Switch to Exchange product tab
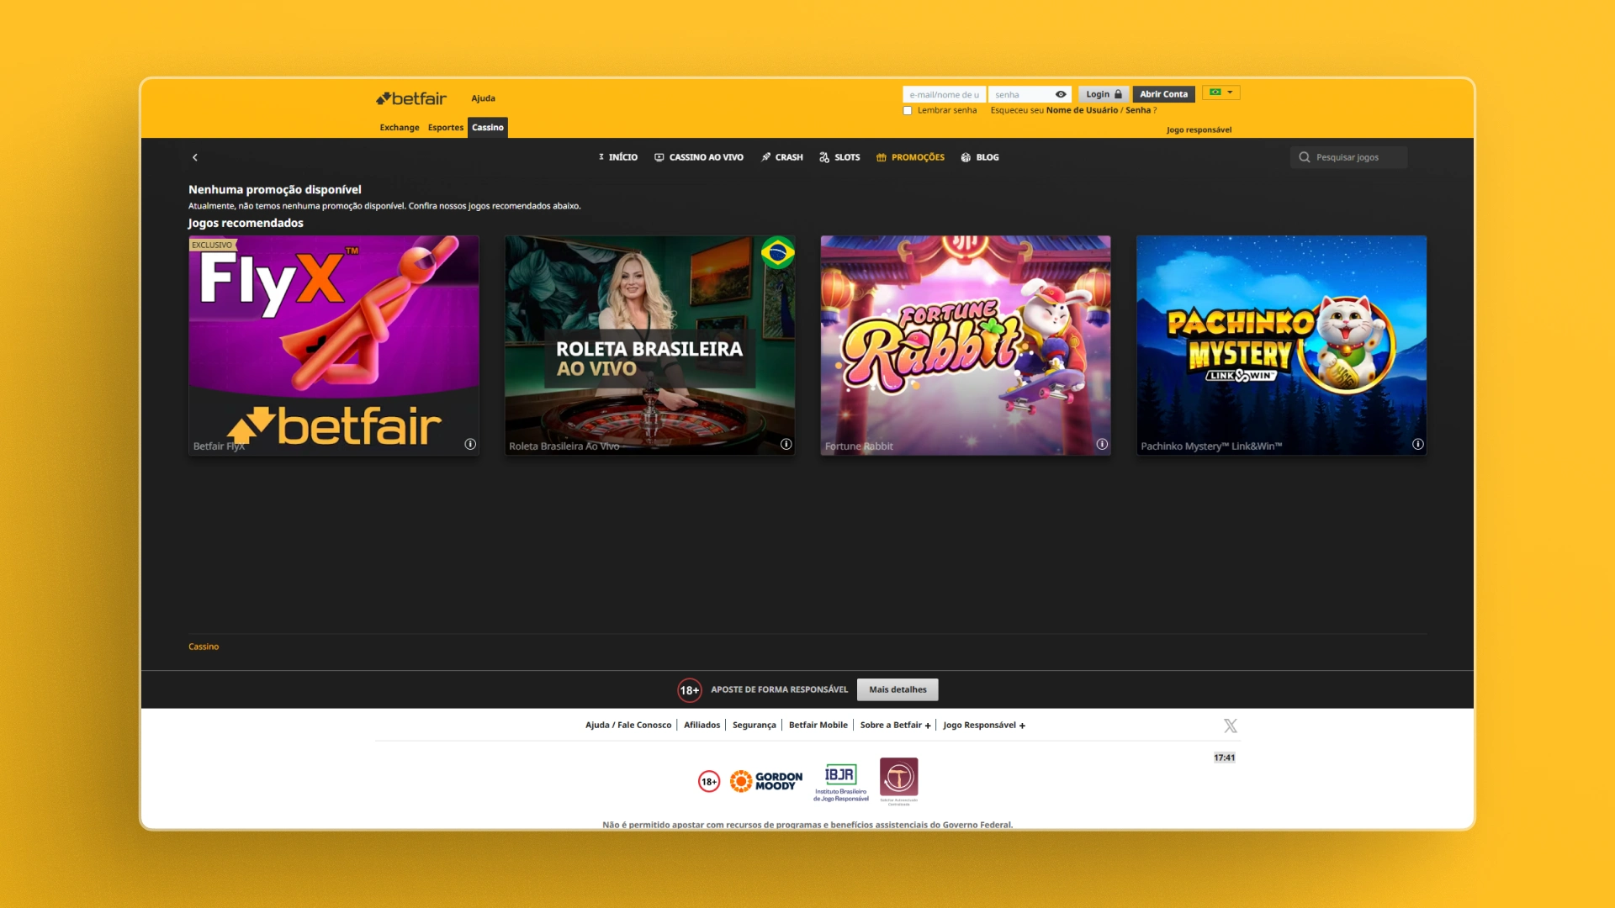 [x=400, y=128]
